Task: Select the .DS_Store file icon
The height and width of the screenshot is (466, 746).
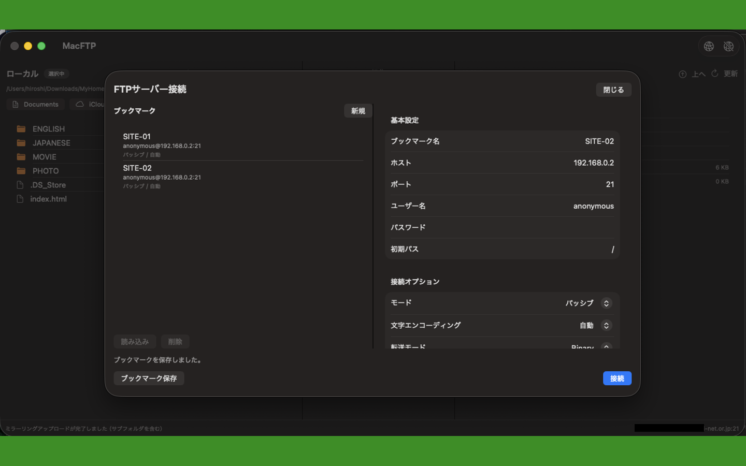Action: [19, 184]
